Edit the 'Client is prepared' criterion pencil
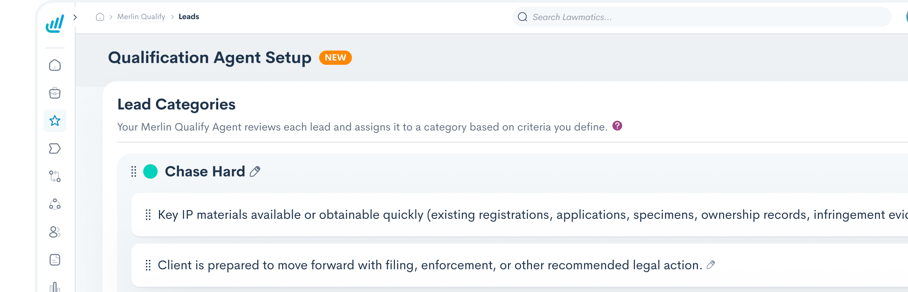Image resolution: width=908 pixels, height=292 pixels. pyautogui.click(x=711, y=265)
